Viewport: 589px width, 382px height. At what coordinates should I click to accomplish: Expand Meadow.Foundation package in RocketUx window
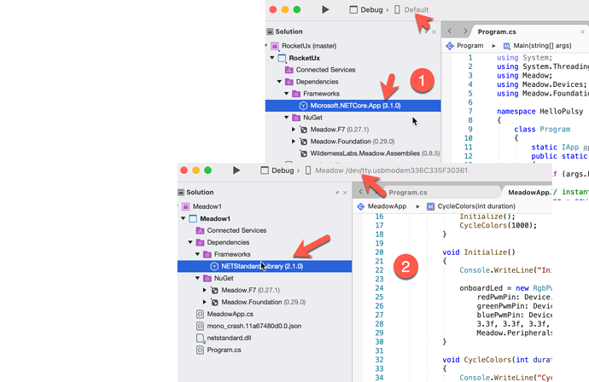pos(294,142)
